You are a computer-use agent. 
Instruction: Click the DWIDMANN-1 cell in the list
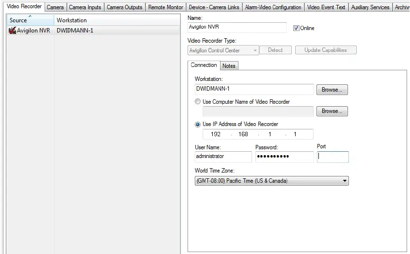click(75, 31)
